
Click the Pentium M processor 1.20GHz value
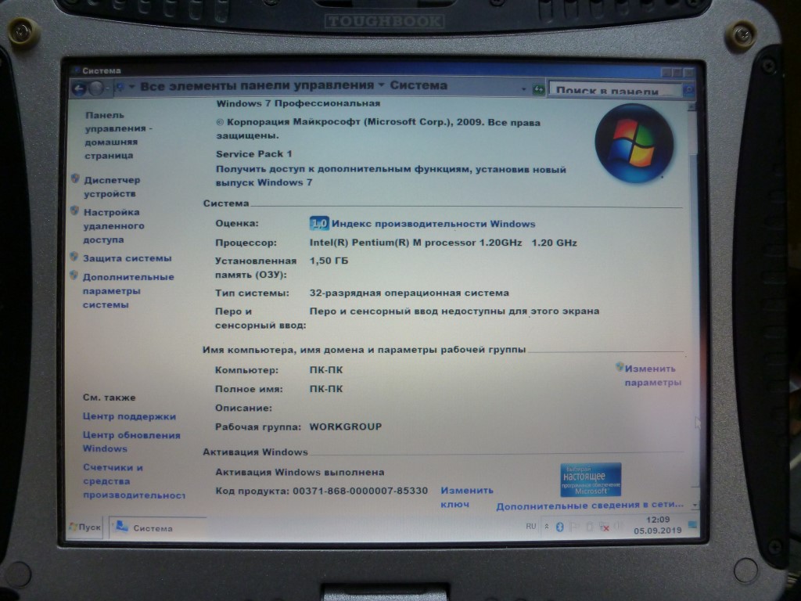click(443, 243)
